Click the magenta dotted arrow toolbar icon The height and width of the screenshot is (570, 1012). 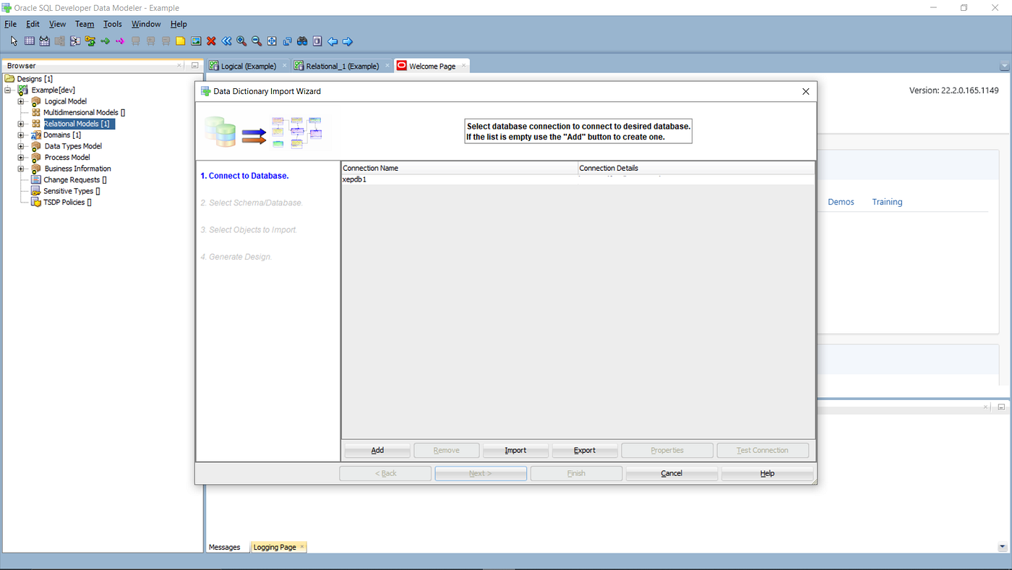[120, 41]
